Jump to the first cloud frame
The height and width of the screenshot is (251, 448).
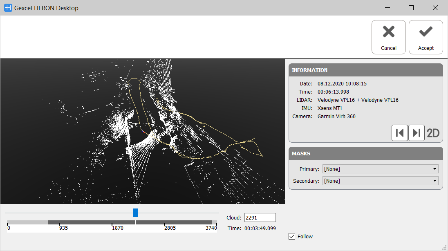[x=400, y=133]
